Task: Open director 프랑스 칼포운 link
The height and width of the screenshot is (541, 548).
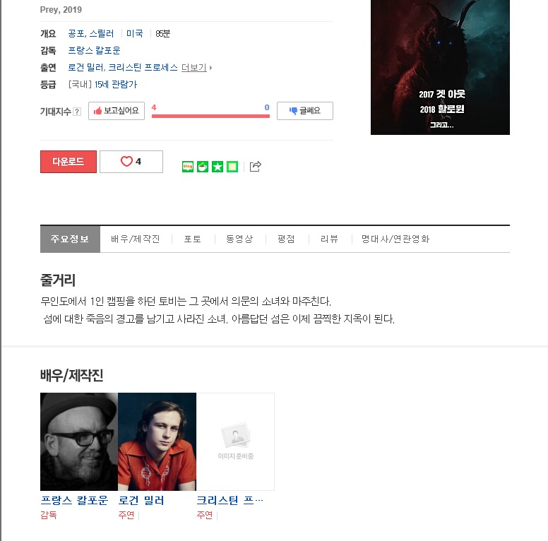Action: (94, 50)
